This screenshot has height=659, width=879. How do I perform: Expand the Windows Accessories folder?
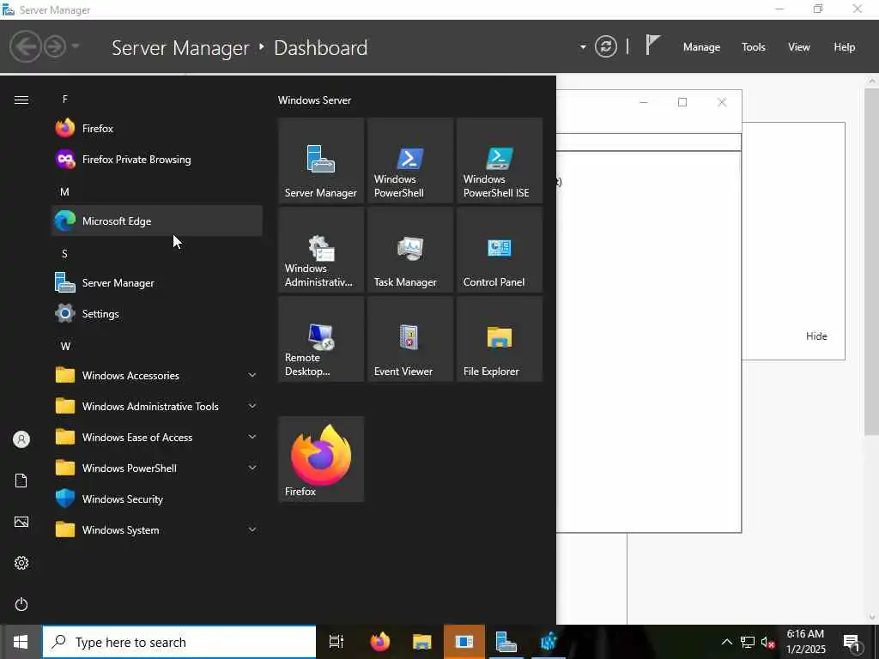pyautogui.click(x=157, y=376)
